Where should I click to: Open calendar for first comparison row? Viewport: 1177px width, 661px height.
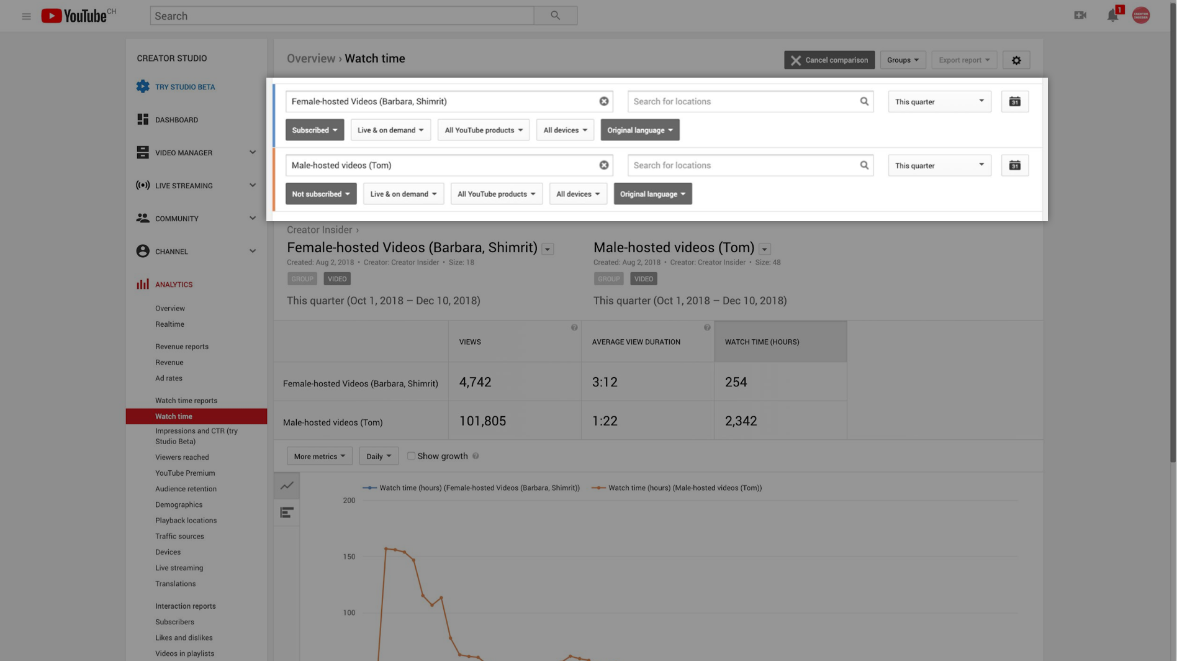[1014, 101]
